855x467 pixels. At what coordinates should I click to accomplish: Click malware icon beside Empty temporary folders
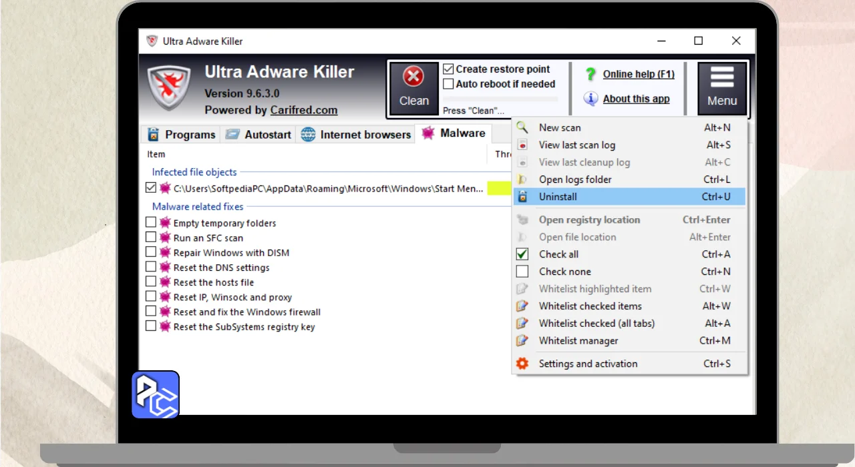coord(165,222)
